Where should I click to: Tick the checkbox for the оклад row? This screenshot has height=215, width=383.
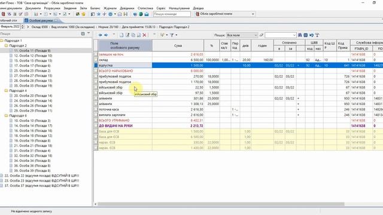pos(96,60)
